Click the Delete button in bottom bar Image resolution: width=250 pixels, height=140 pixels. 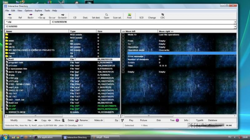(x=71, y=120)
